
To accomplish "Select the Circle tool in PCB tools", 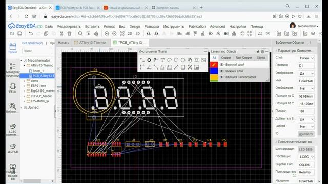I will click(x=183, y=60).
